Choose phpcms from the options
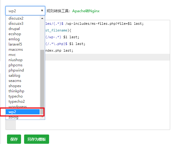Viewport: 179px width, 144px height. tap(23, 65)
